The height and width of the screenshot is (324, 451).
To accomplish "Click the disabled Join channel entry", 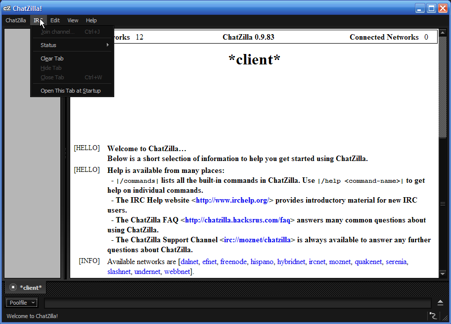I will click(72, 32).
